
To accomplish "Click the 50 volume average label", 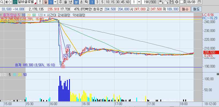I will pos(25,75).
